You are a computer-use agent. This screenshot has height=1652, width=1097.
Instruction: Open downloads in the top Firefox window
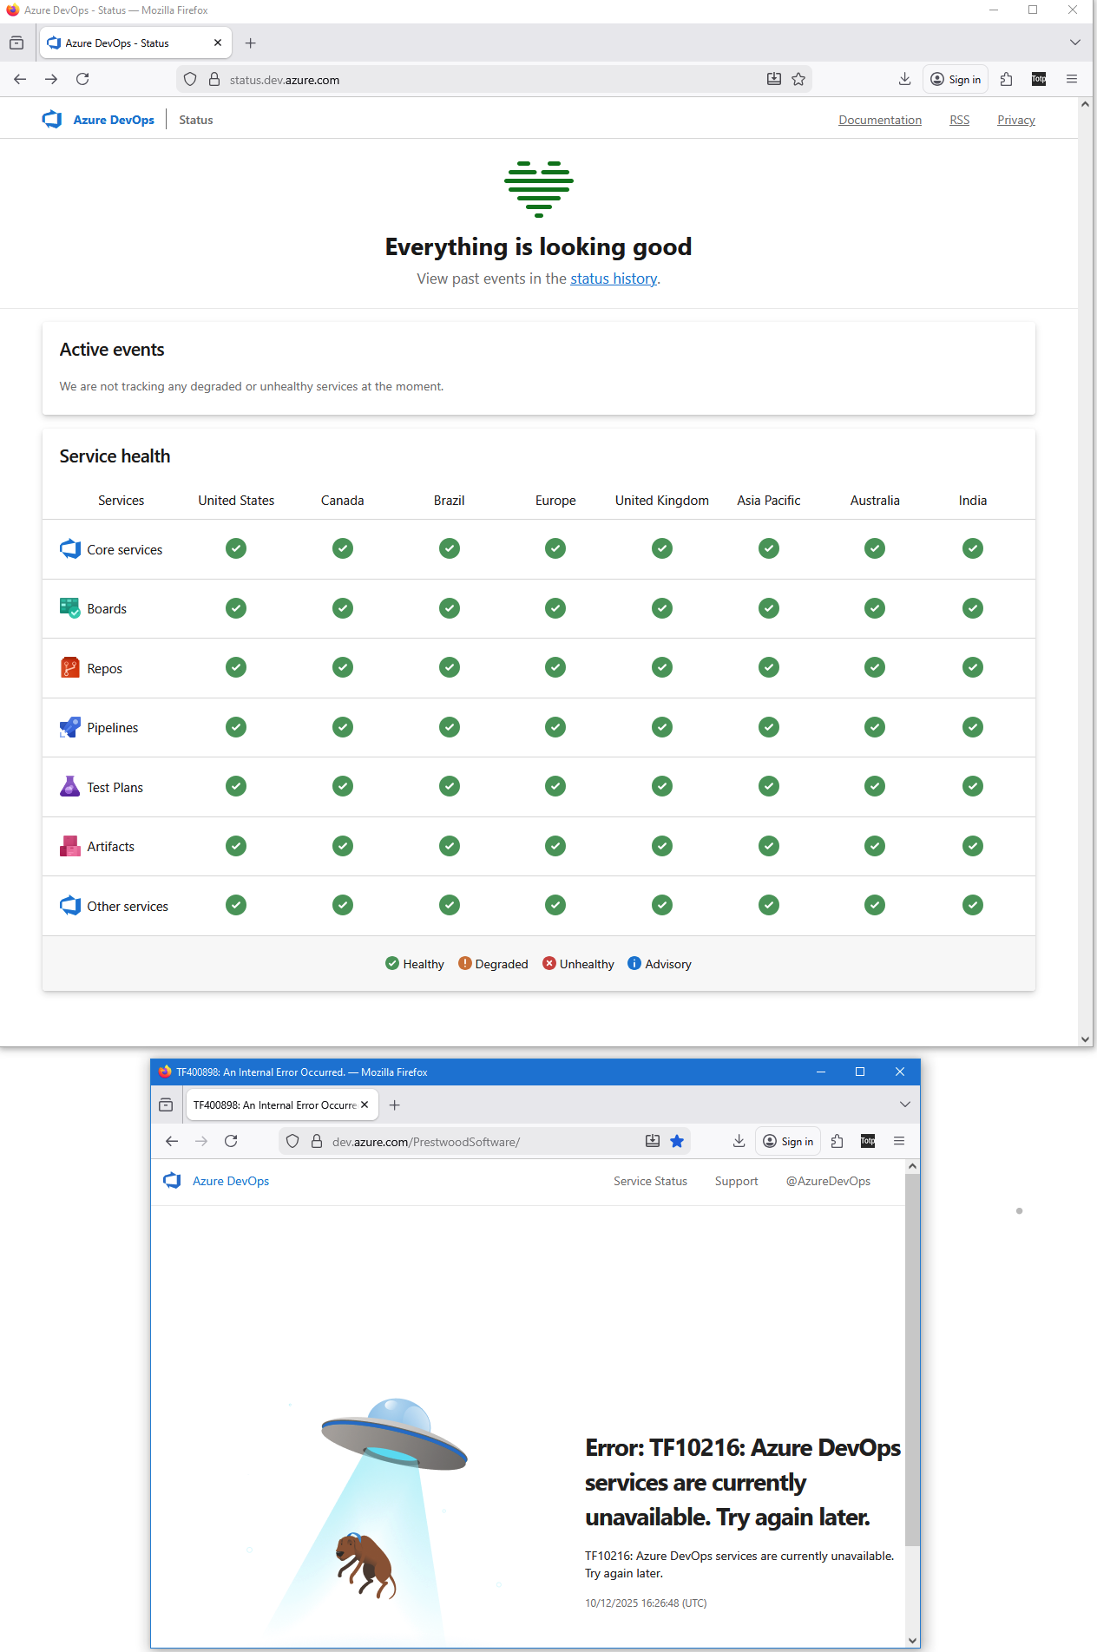click(904, 79)
